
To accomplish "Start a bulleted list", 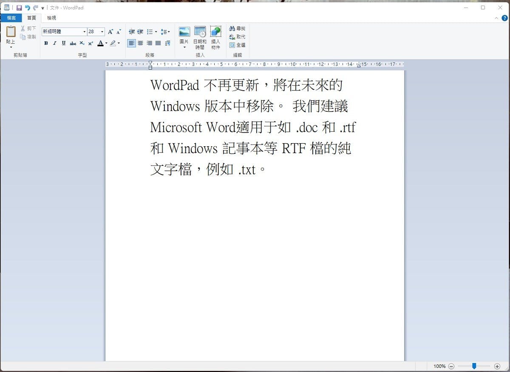I will [x=150, y=32].
